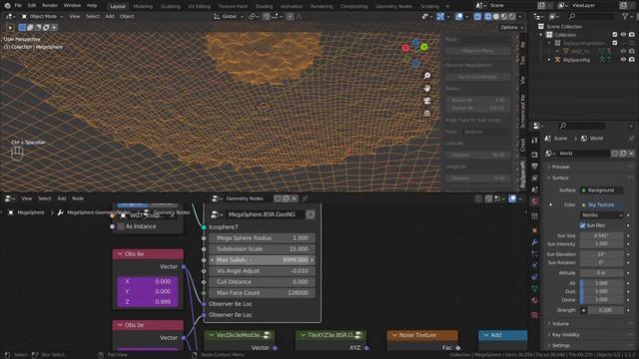
Task: Switch to the Modeling workspace tab
Action: coord(143,6)
